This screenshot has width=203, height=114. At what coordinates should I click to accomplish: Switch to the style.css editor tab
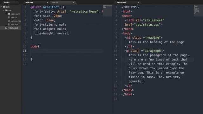coord(55,3)
